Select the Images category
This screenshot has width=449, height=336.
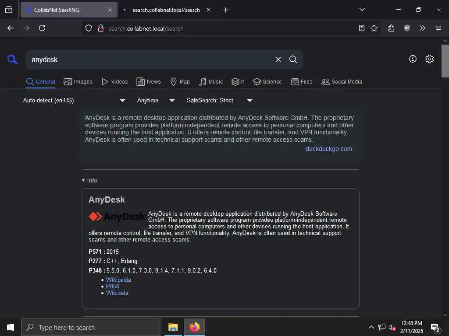coord(78,82)
